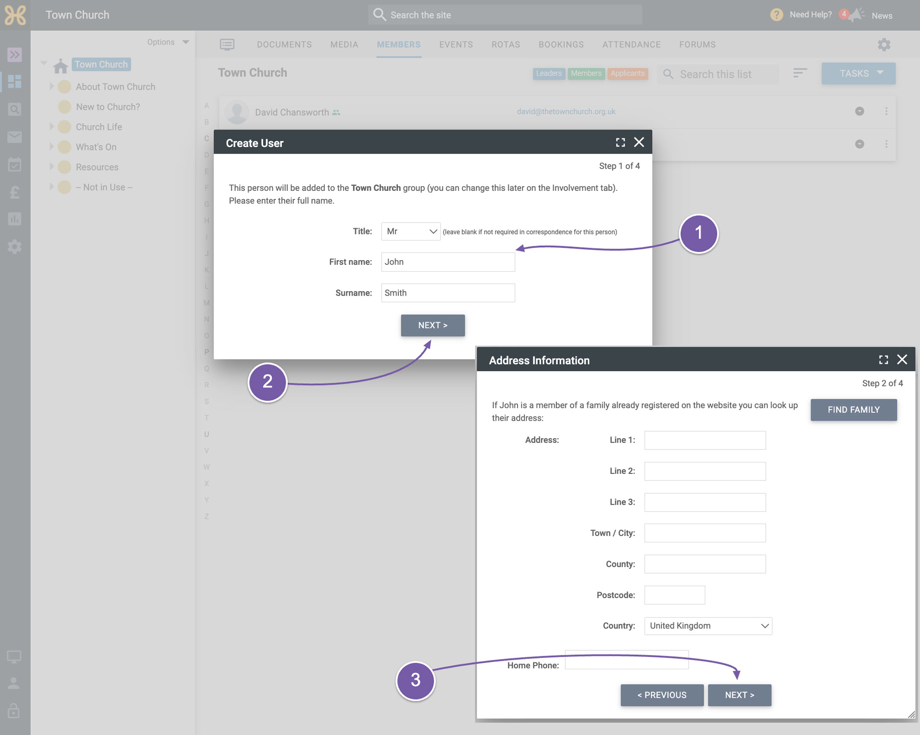Image resolution: width=920 pixels, height=735 pixels.
Task: Open the dashboard grid icon in sidebar
Action: [15, 82]
